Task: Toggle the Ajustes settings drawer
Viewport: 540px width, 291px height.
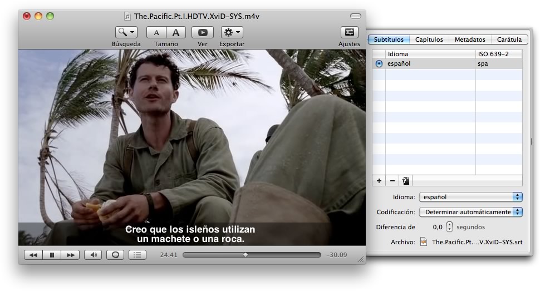Action: click(349, 32)
